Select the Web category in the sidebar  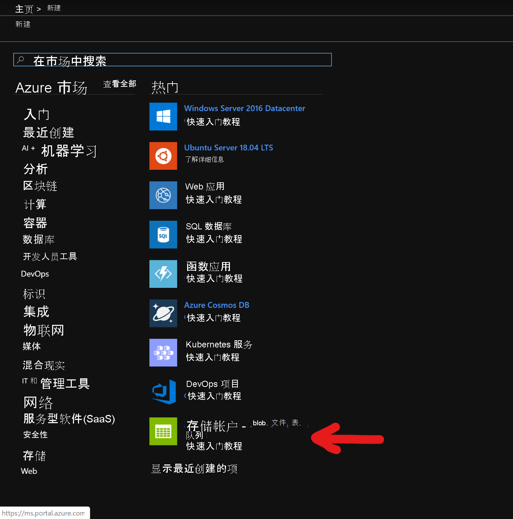coord(29,471)
